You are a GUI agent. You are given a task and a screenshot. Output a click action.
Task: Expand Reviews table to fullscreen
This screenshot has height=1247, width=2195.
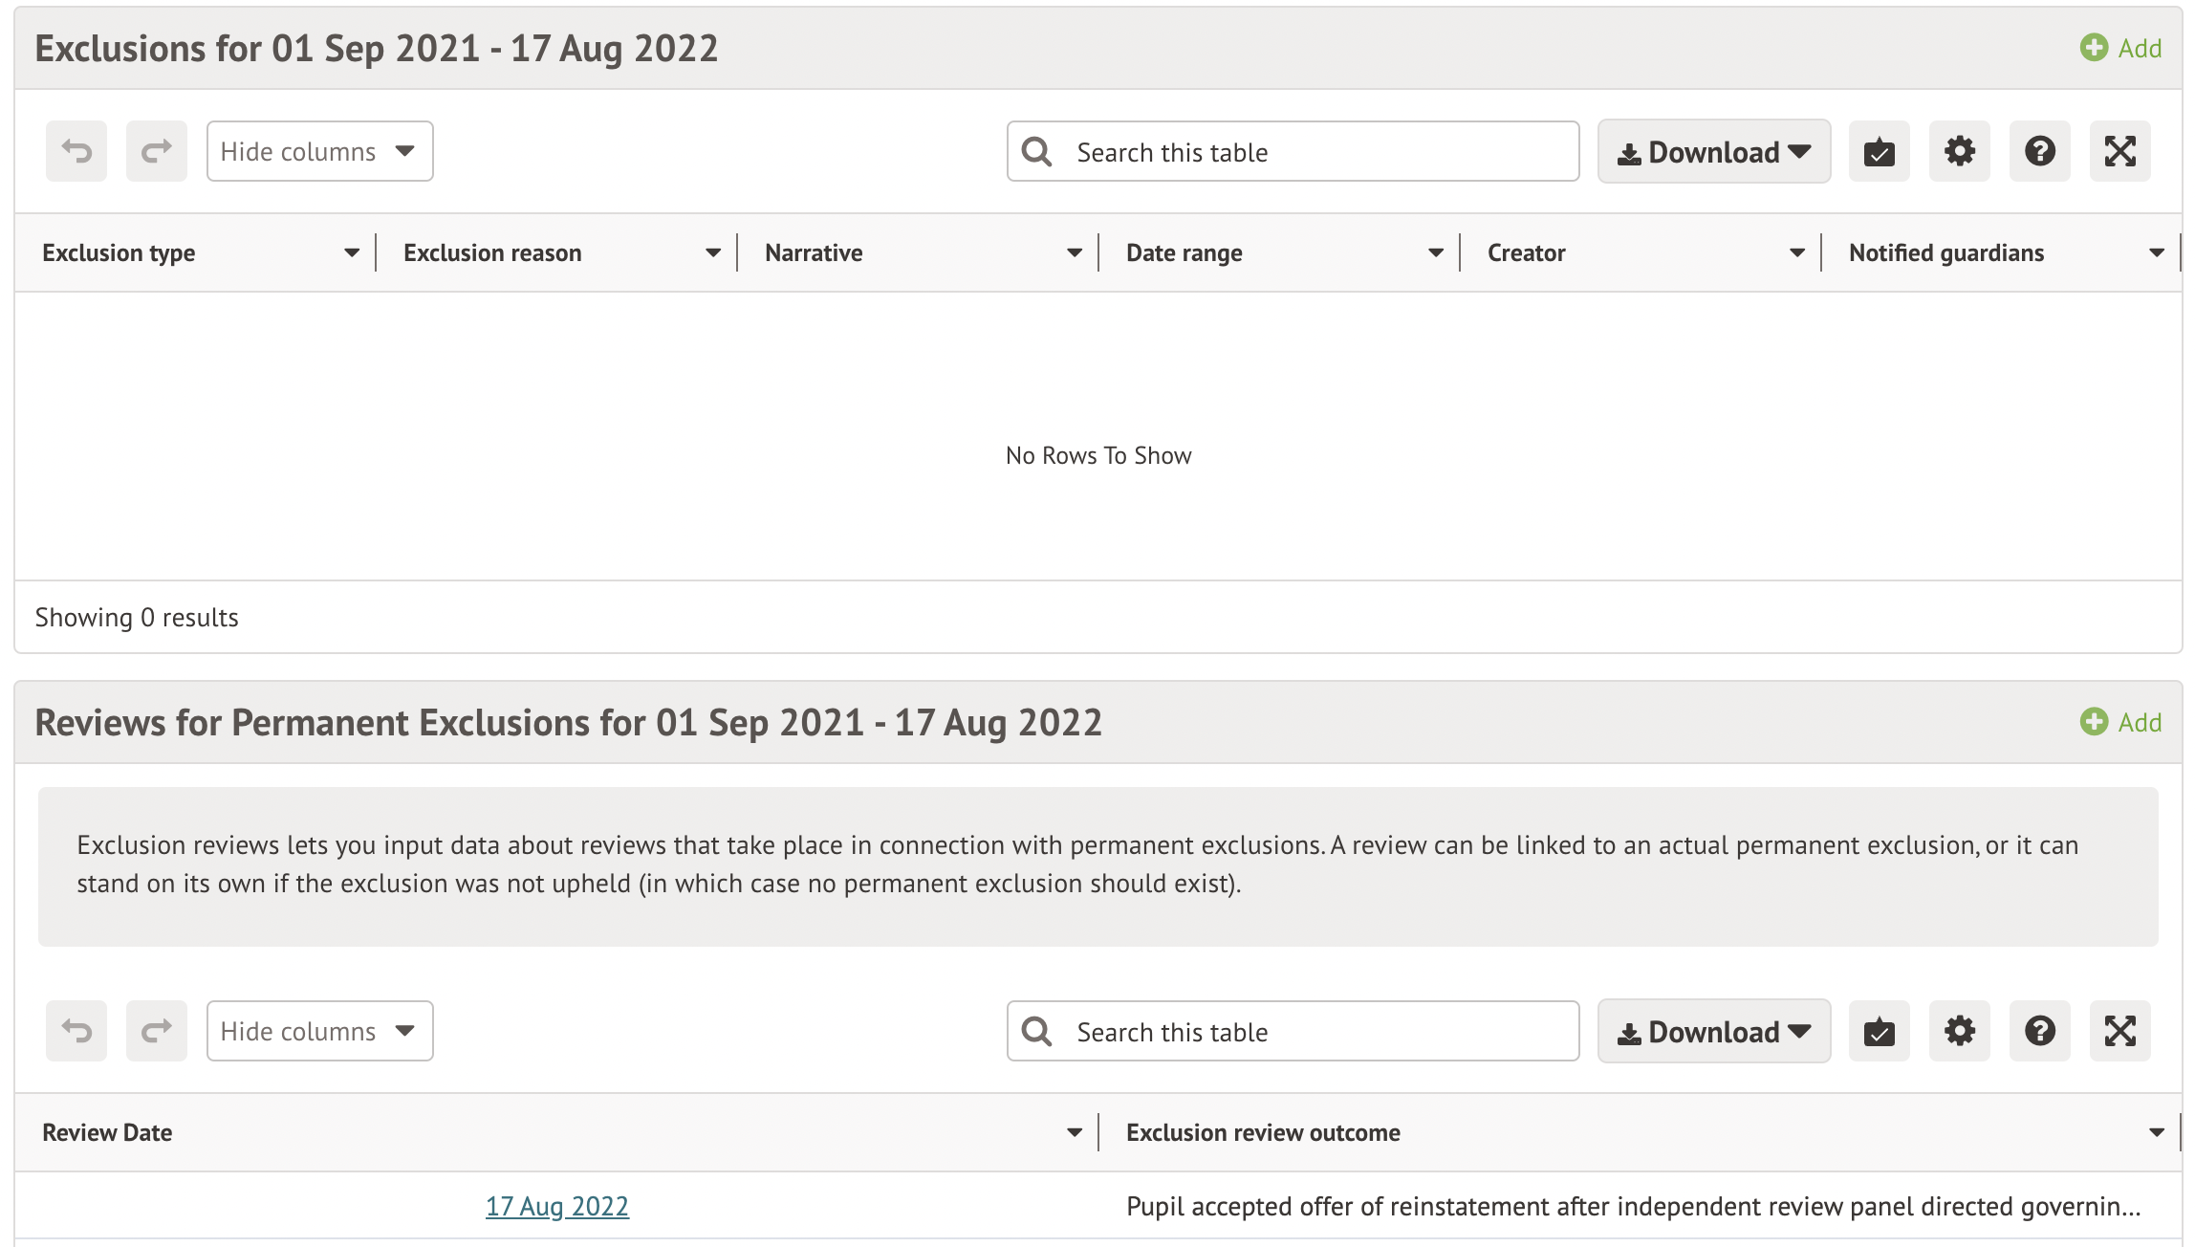pyautogui.click(x=2119, y=1031)
